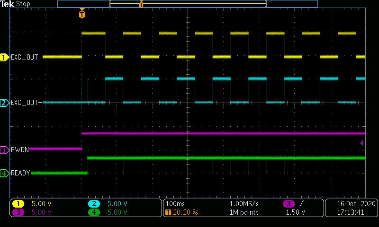This screenshot has width=379, height=227.
Task: Select the PWDN waveform label
Action: 20,150
